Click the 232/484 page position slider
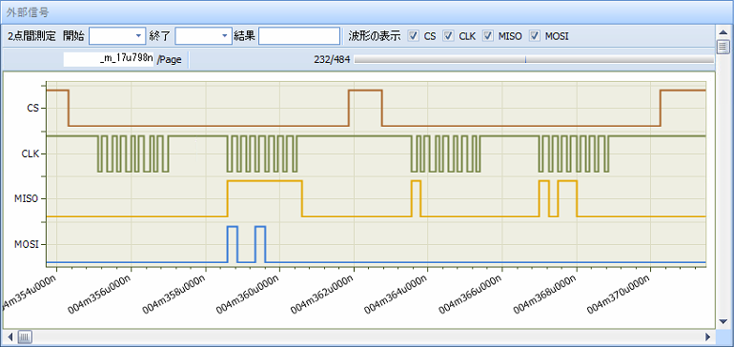 [x=534, y=59]
